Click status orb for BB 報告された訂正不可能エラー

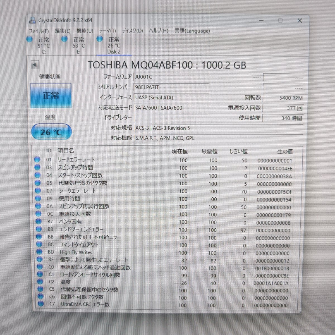tap(39, 237)
